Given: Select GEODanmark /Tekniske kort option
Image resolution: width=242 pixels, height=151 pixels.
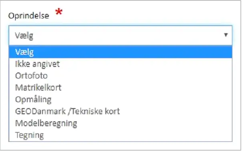Looking at the screenshot, I should (120, 111).
